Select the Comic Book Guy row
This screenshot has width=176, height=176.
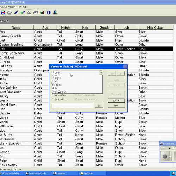coord(87,53)
